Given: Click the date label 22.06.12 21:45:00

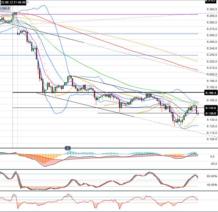Looking at the screenshot, I should (x=13, y=2).
